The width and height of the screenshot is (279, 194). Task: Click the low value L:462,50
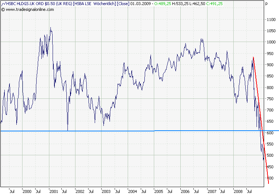197,4
